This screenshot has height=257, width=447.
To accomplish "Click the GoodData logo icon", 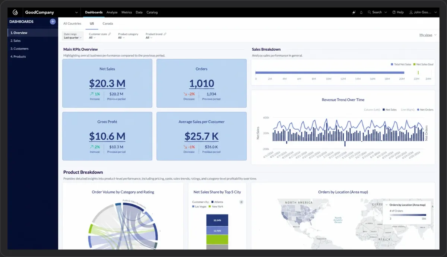I will pos(15,12).
